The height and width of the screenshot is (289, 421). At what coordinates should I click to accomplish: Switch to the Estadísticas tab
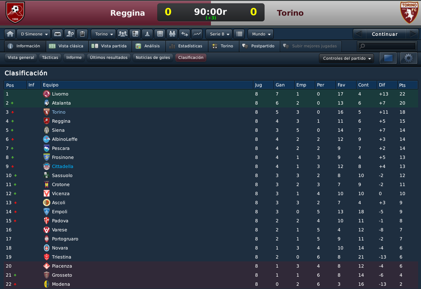coord(187,46)
